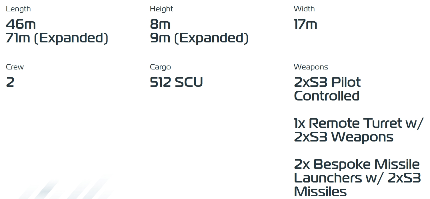Viewport: 430px width, 199px height.
Task: Select the 46m length value
Action: (21, 24)
